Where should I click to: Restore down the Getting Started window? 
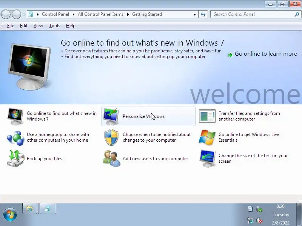tap(283, 4)
